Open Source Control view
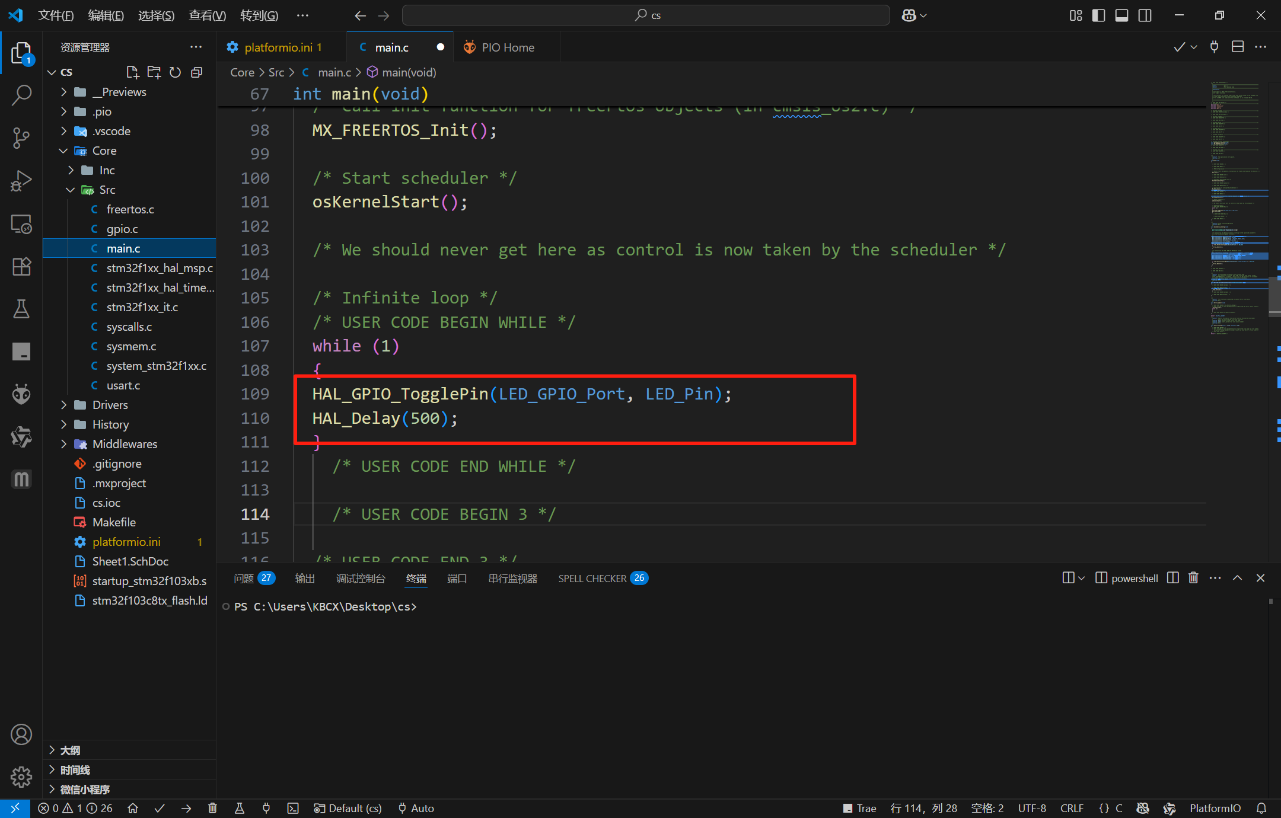1281x818 pixels. (x=21, y=138)
